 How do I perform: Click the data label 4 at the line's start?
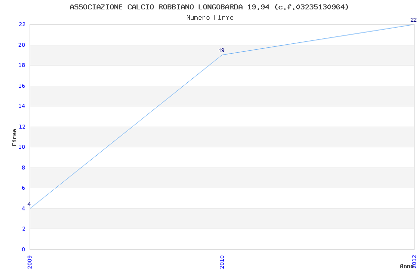coord(29,204)
